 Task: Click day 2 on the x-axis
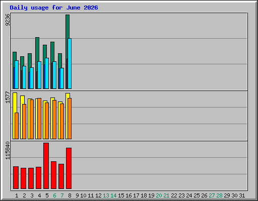[x=24, y=195]
